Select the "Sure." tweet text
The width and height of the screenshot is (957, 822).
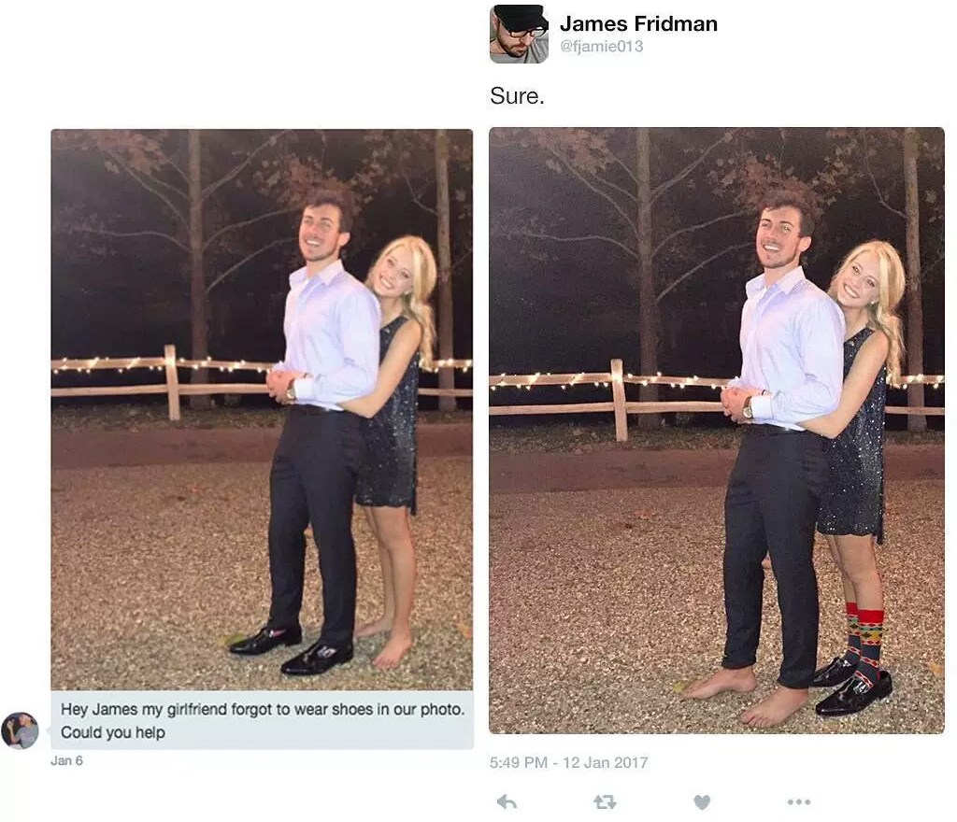516,95
